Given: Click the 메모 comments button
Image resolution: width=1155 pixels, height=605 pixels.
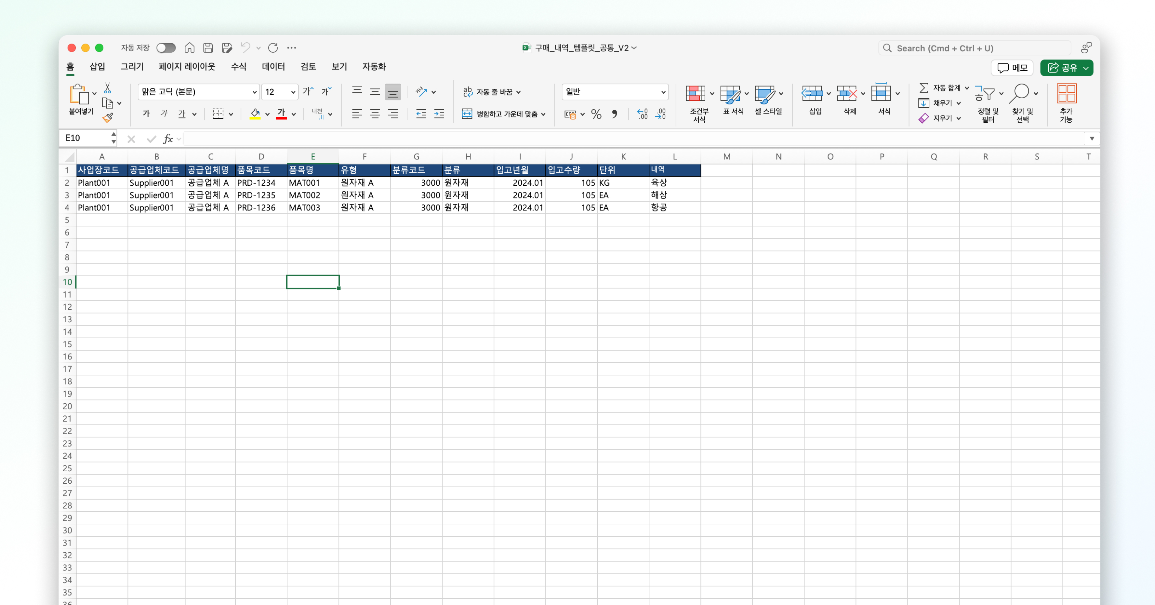Looking at the screenshot, I should 1012,68.
